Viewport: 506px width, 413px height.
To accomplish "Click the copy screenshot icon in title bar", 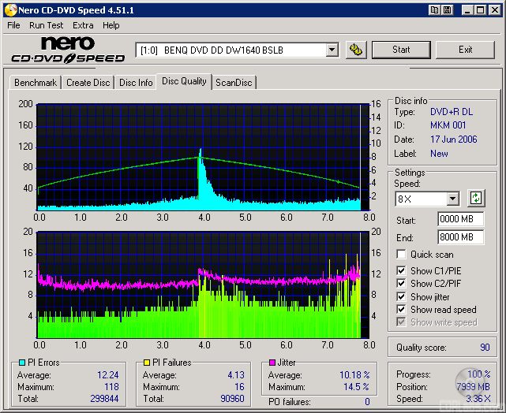I will [x=434, y=9].
